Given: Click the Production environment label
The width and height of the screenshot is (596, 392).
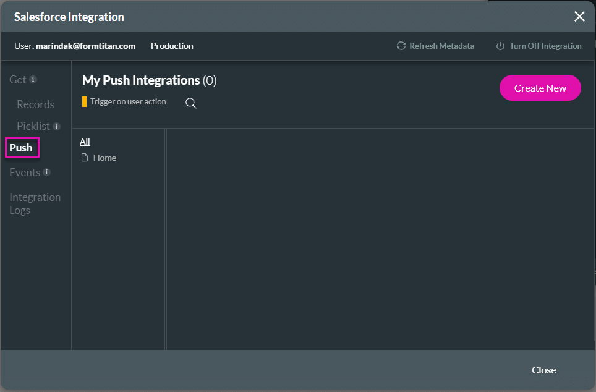Looking at the screenshot, I should tap(172, 46).
